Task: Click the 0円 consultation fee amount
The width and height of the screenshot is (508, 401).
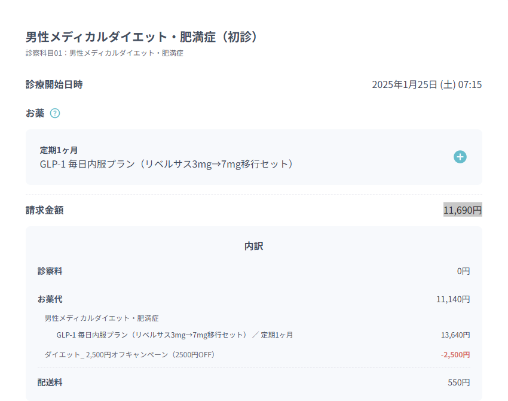Action: point(463,271)
